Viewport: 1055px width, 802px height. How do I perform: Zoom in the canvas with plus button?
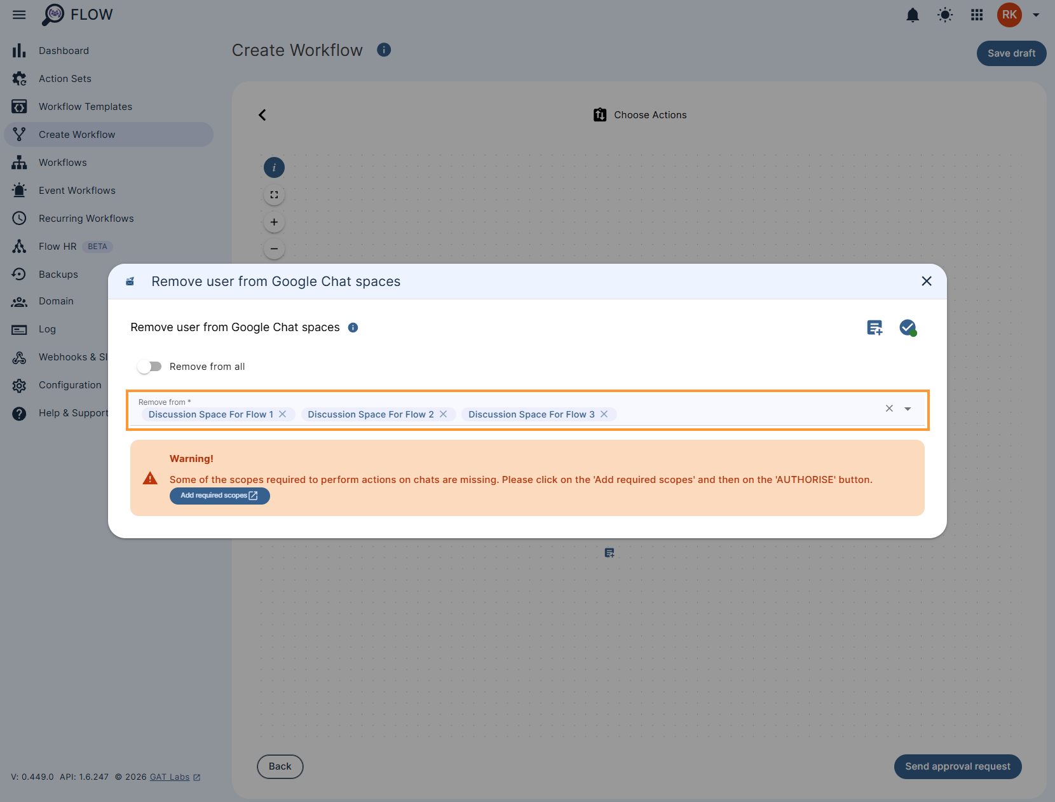(274, 222)
